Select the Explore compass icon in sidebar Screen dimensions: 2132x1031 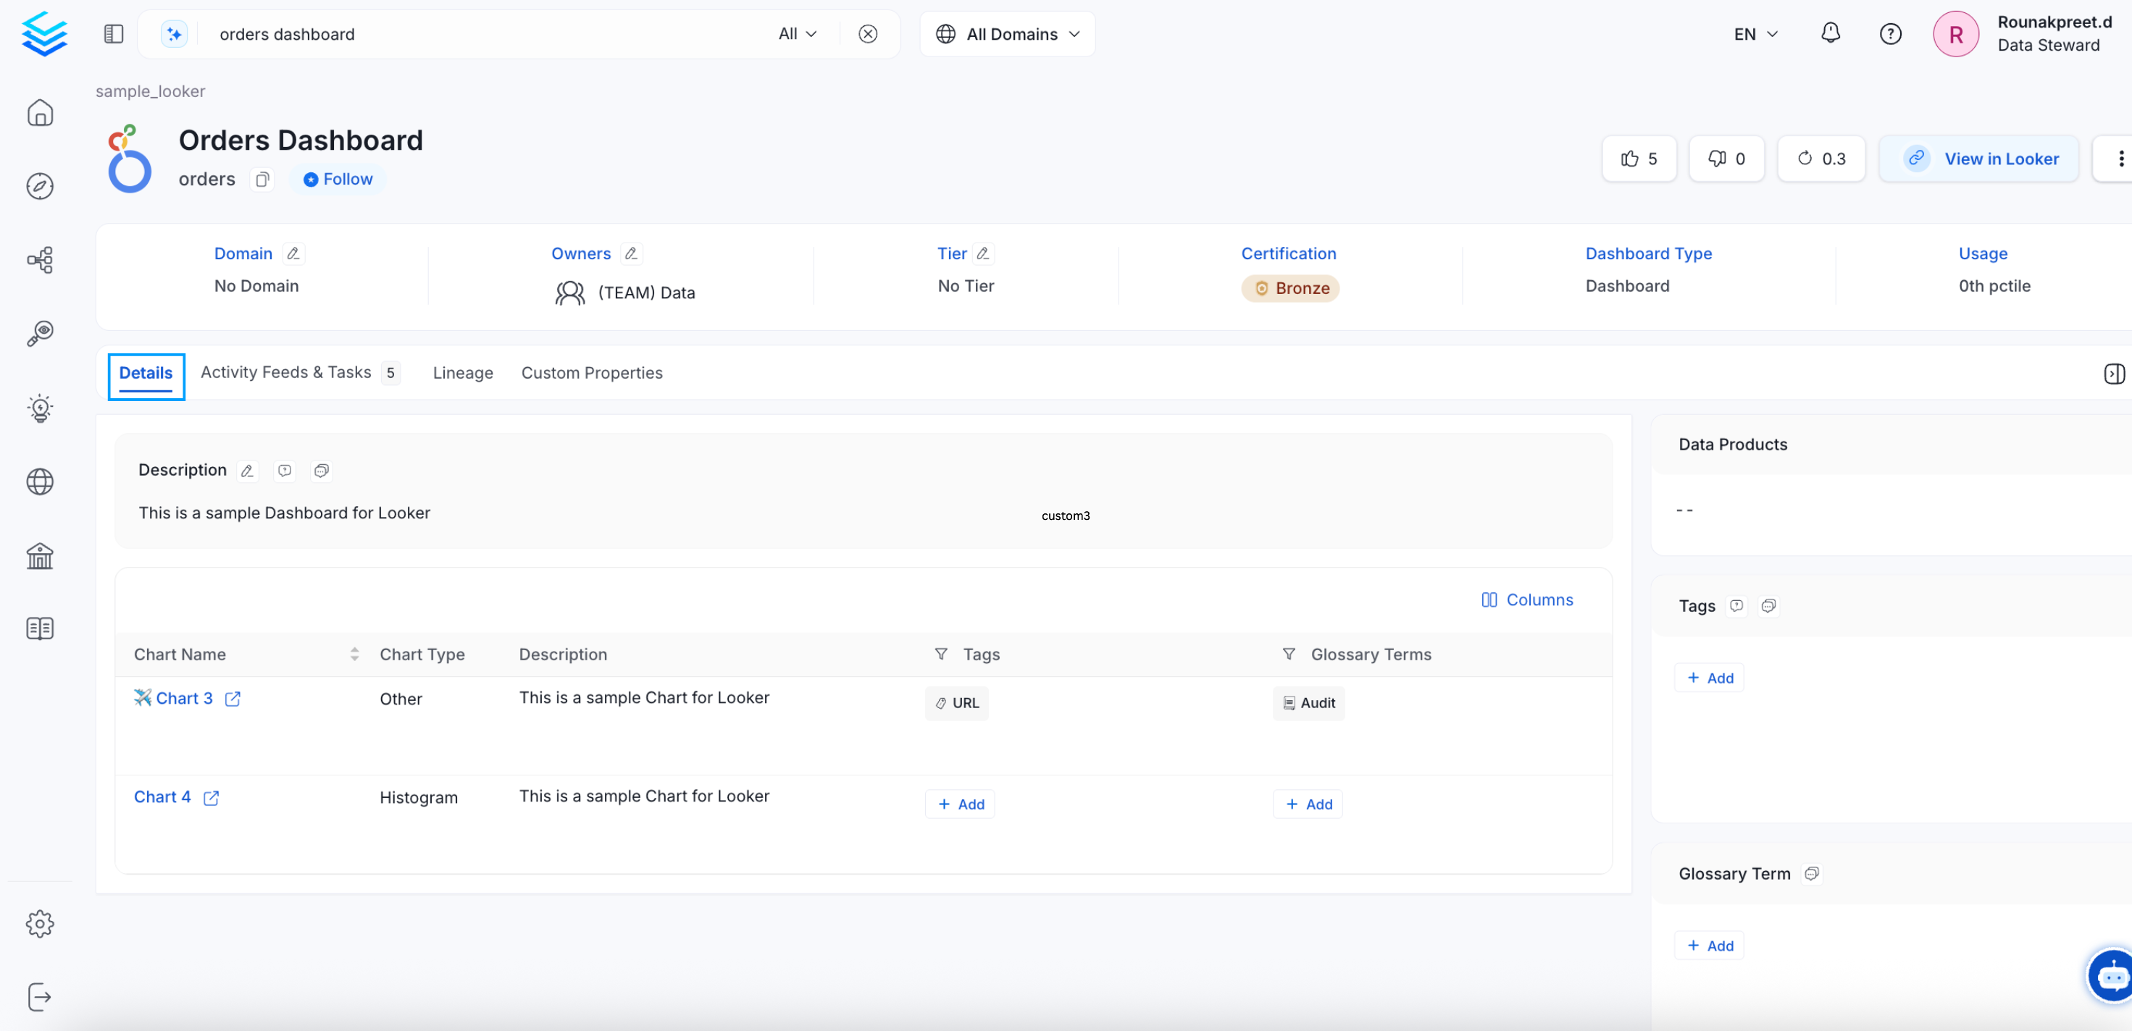pos(41,186)
